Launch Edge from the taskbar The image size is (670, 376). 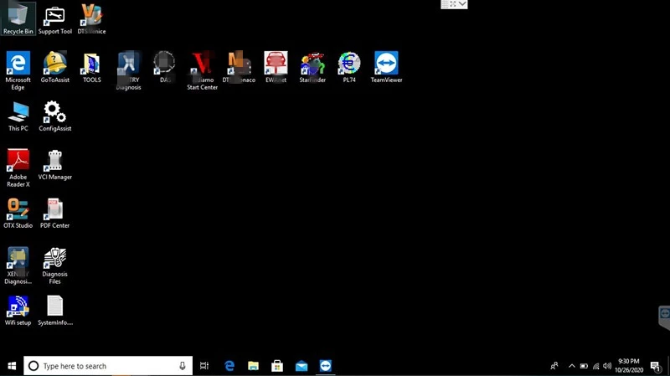pos(229,366)
